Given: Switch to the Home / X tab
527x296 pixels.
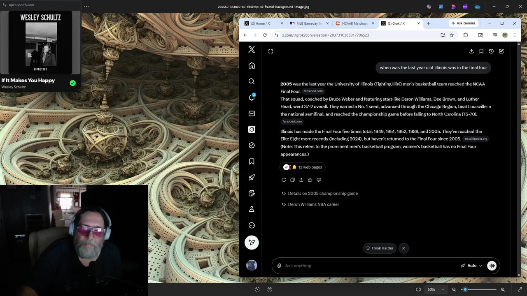Looking at the screenshot, I should coord(263,23).
